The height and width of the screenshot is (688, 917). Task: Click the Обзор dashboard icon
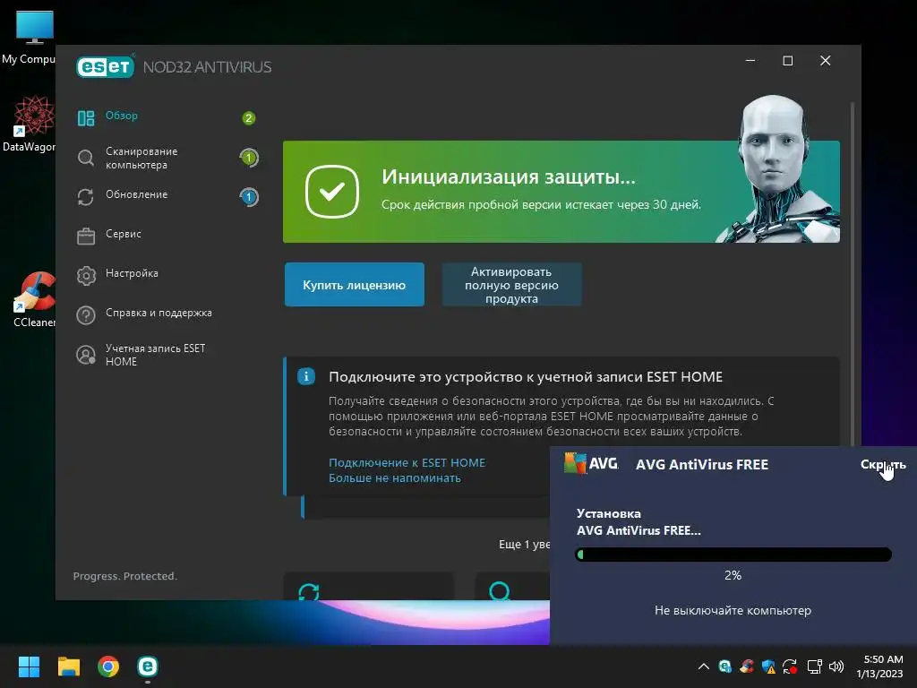click(86, 119)
